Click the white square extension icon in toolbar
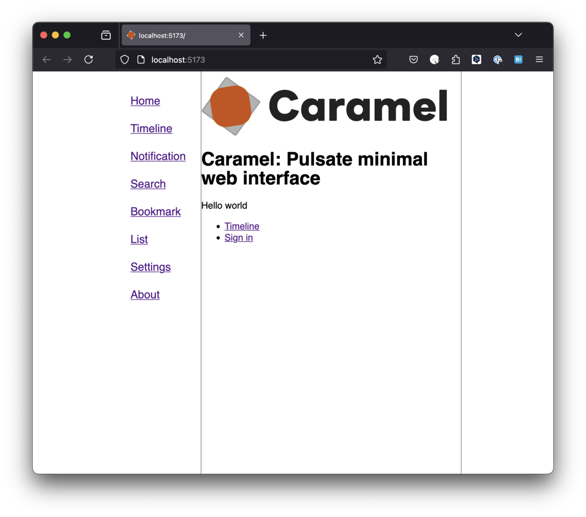586x517 pixels. (x=477, y=60)
